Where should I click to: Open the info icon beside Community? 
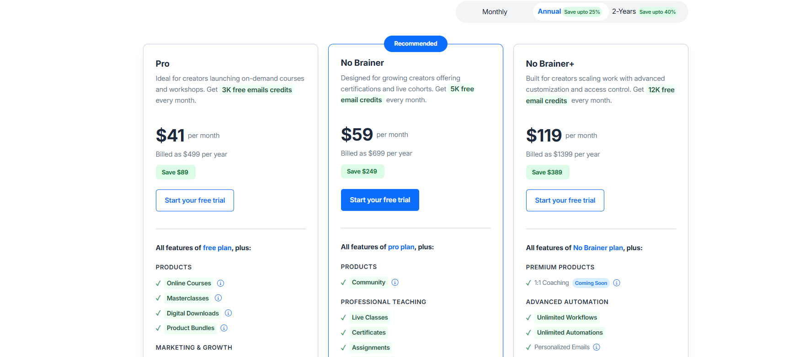pos(395,282)
